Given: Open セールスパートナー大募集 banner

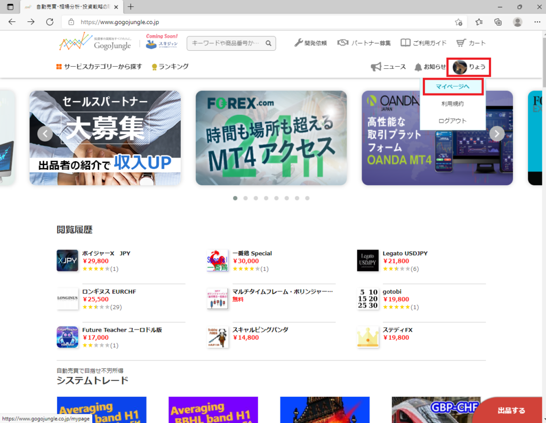Looking at the screenshot, I should (105, 138).
